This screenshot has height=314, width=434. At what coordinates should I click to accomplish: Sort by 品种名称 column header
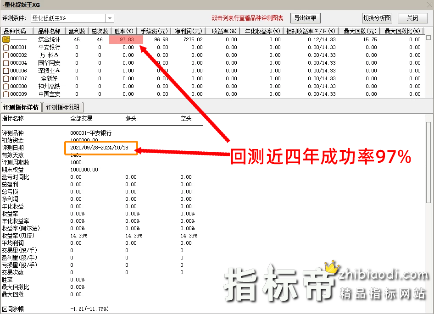pyautogui.click(x=49, y=31)
